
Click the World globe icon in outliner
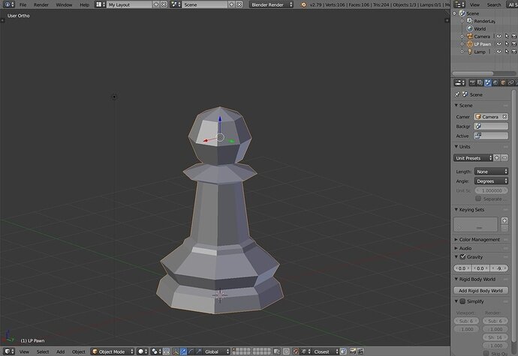pos(470,28)
